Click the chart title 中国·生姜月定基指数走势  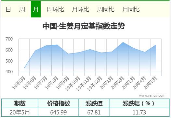click(84, 26)
